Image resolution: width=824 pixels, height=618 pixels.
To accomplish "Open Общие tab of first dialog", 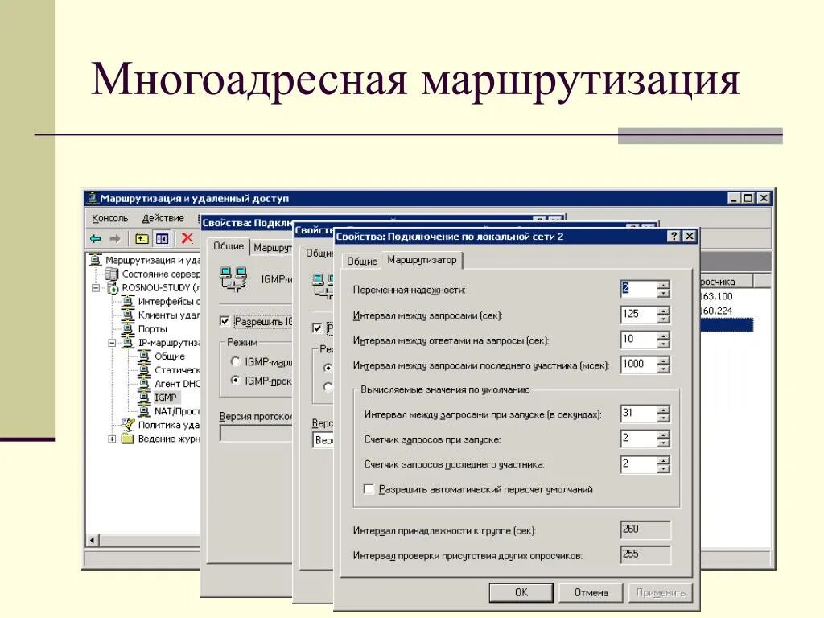I will pos(229,246).
